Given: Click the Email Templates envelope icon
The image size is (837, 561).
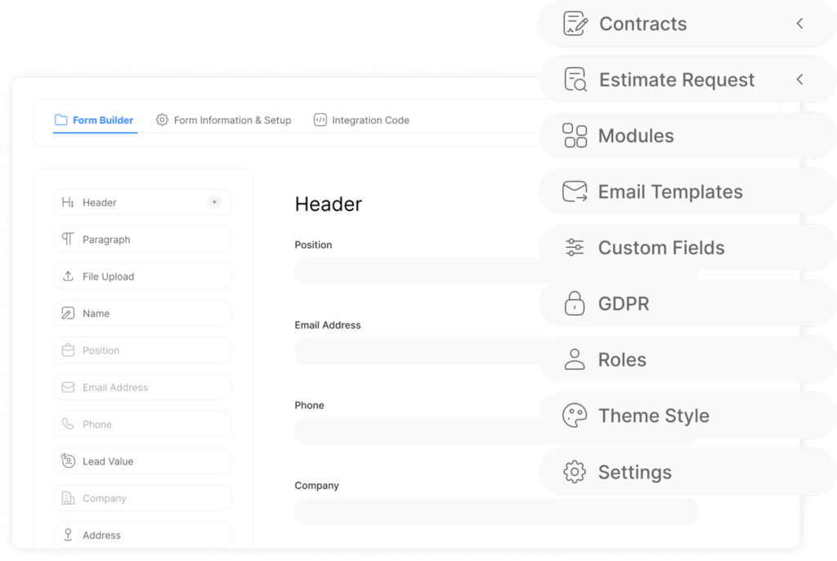Looking at the screenshot, I should 575,191.
